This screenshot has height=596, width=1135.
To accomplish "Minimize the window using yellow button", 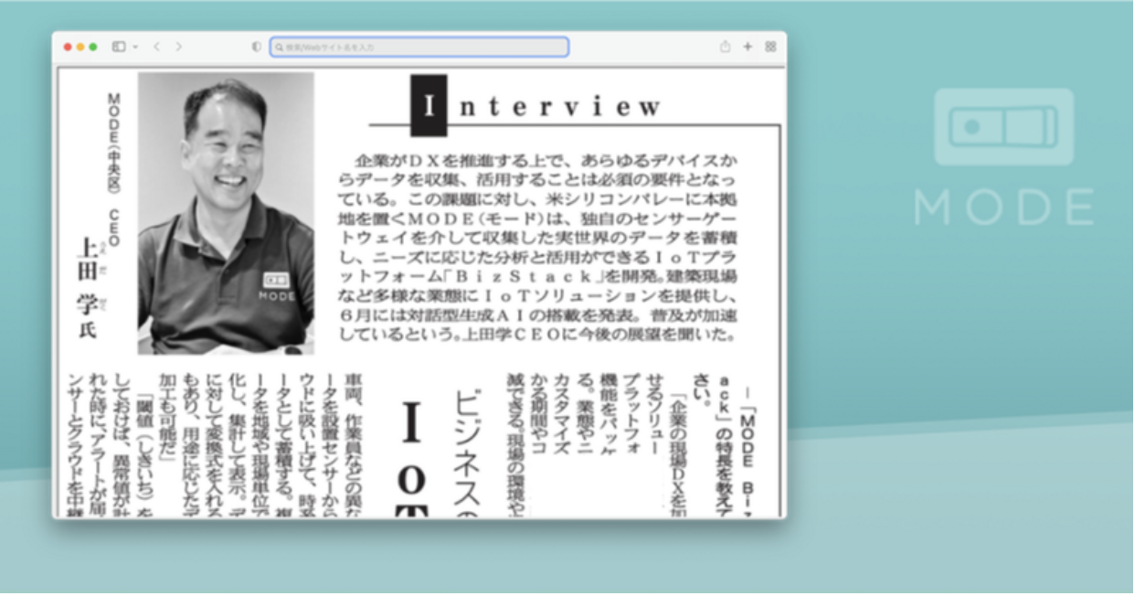I will (80, 47).
